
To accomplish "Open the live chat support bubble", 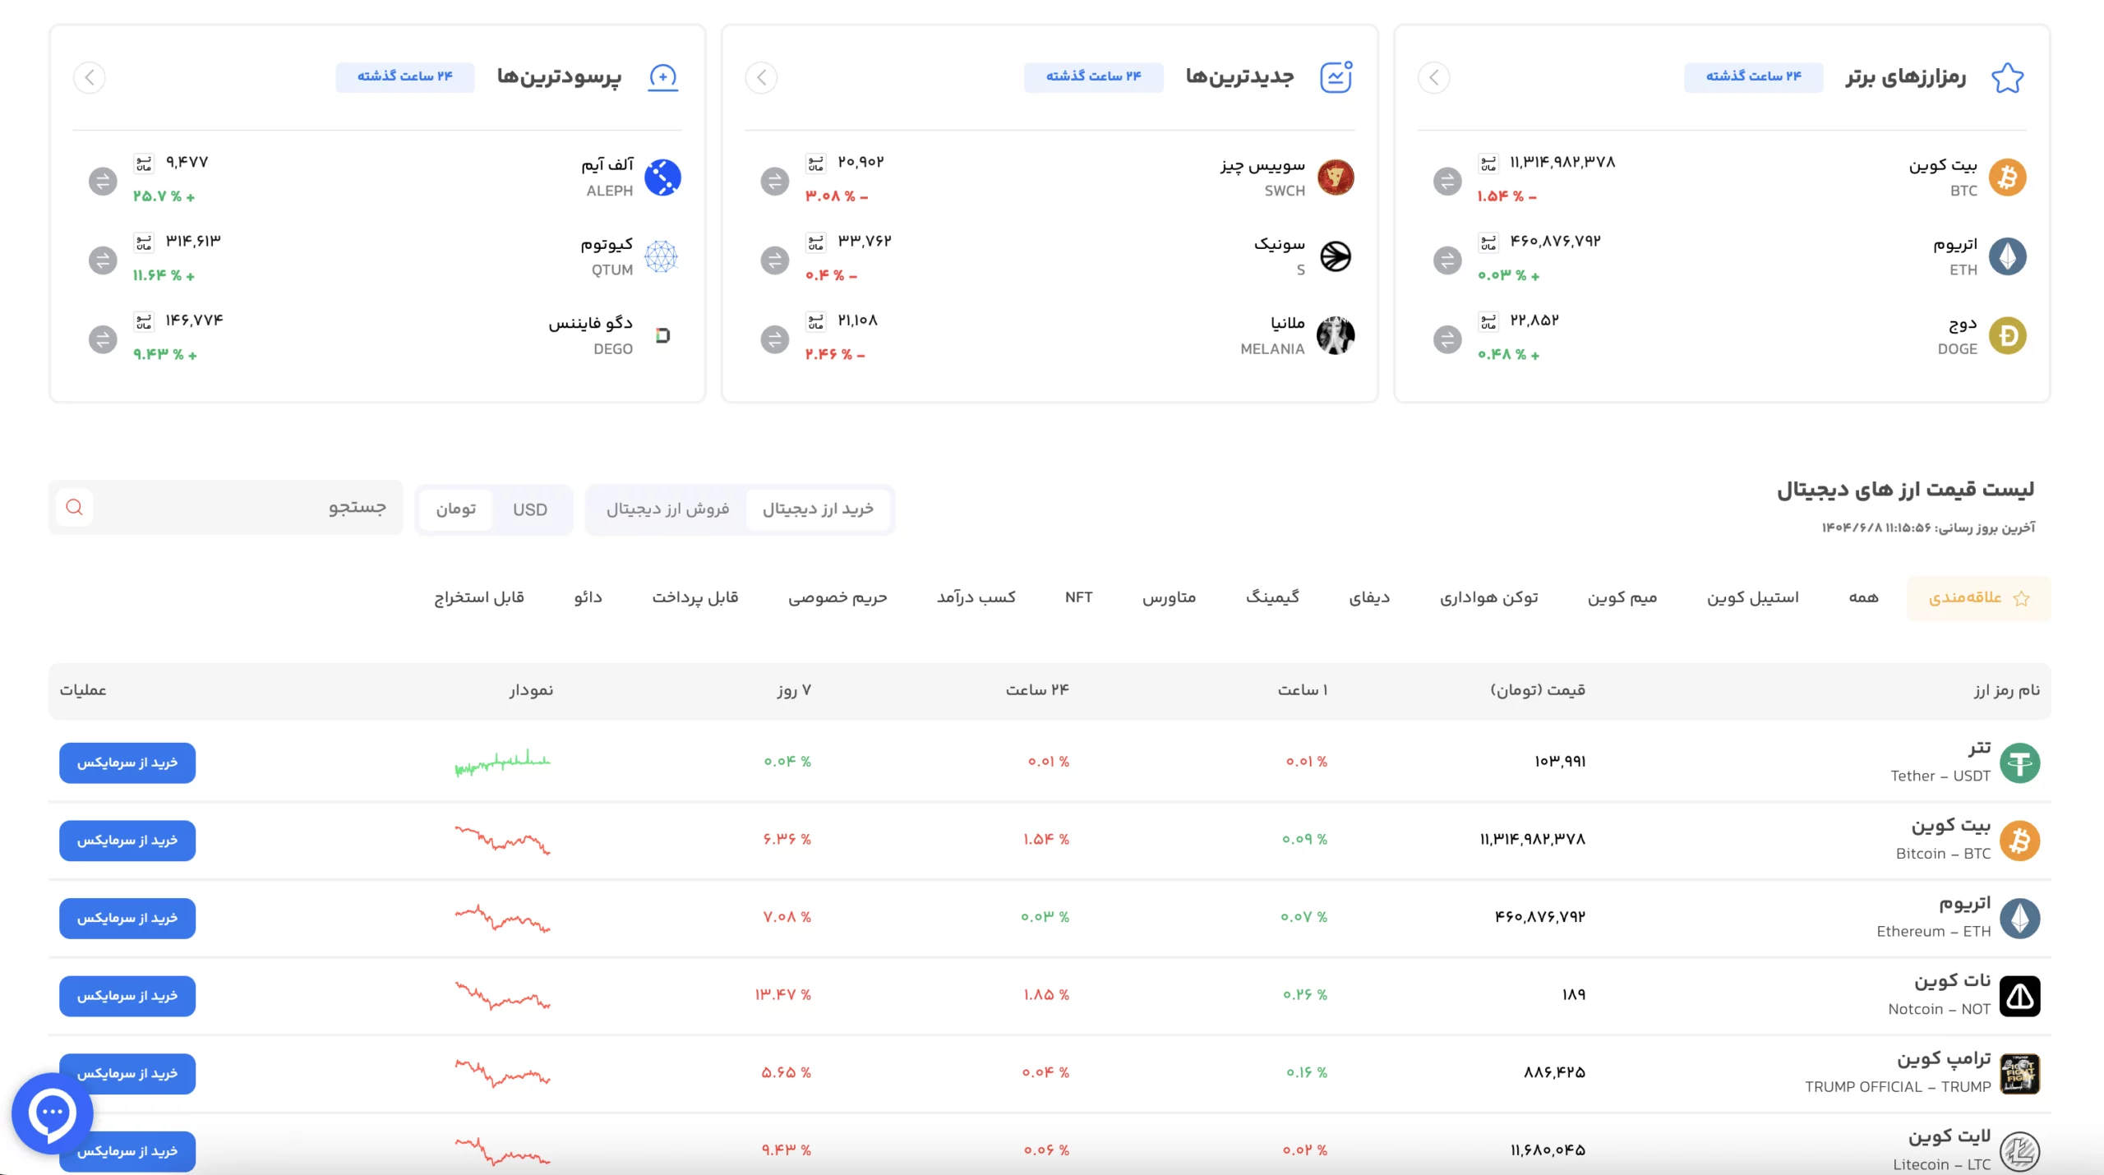I will [x=52, y=1113].
